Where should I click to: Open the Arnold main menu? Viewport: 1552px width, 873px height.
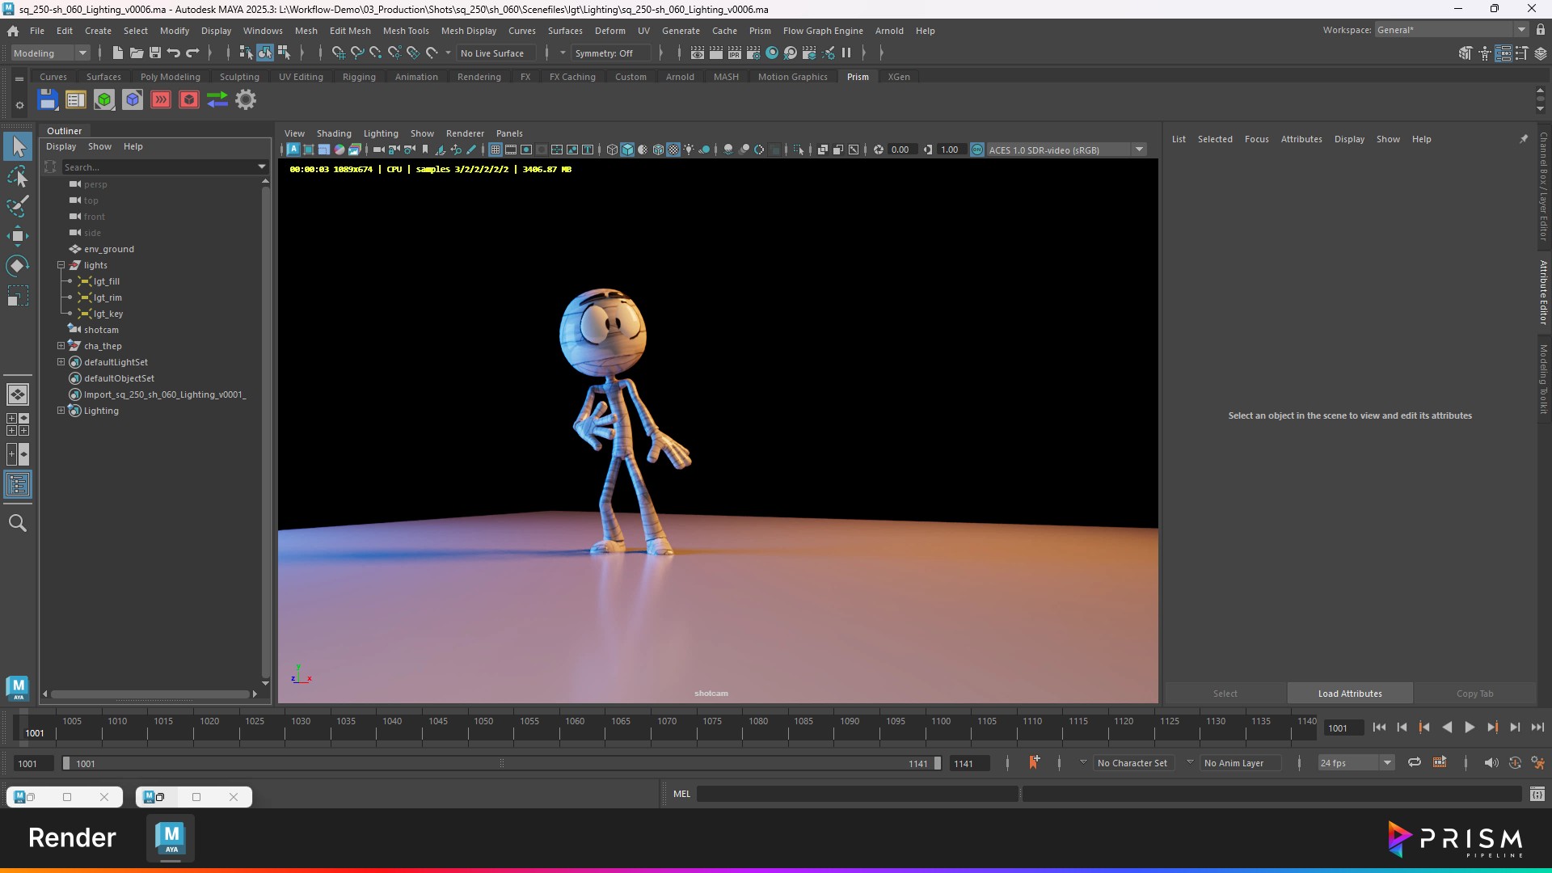[x=889, y=31]
